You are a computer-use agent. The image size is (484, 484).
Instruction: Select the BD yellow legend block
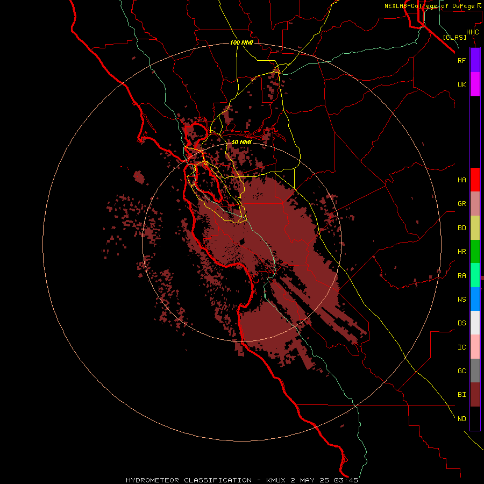point(475,228)
